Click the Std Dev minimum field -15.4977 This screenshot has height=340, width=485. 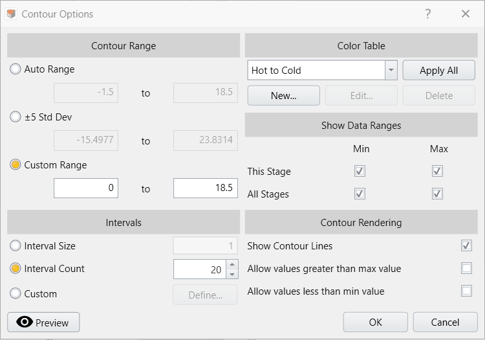[86, 141]
